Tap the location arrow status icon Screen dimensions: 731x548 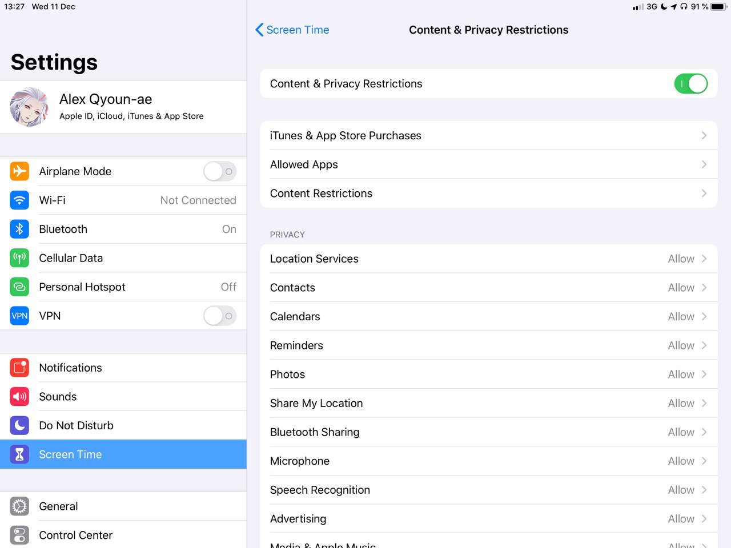coord(673,7)
